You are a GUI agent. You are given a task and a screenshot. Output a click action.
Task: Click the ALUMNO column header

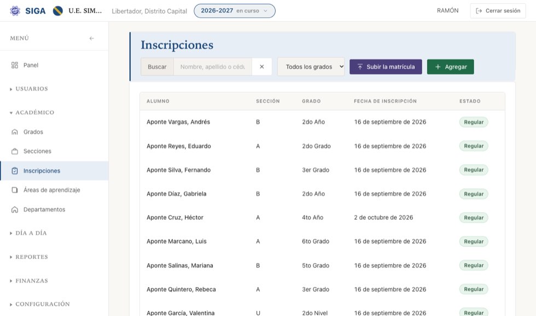(158, 102)
